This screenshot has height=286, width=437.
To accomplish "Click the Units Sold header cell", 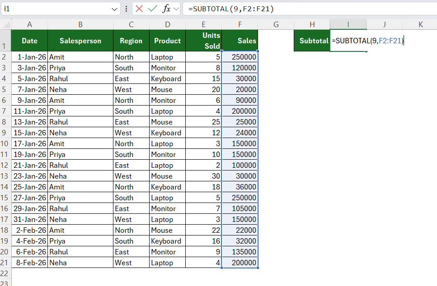I will (x=204, y=41).
